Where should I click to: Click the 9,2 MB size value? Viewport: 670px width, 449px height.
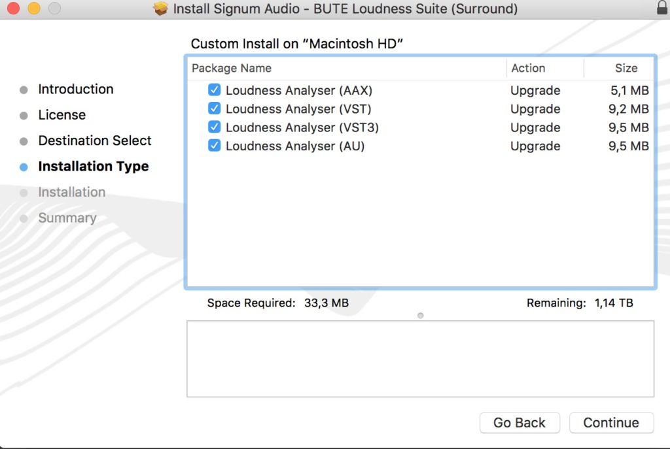click(629, 109)
